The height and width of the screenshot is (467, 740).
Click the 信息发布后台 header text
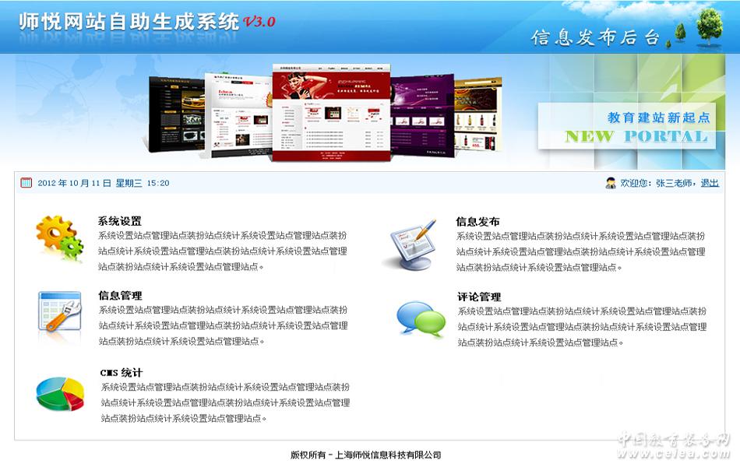(595, 37)
